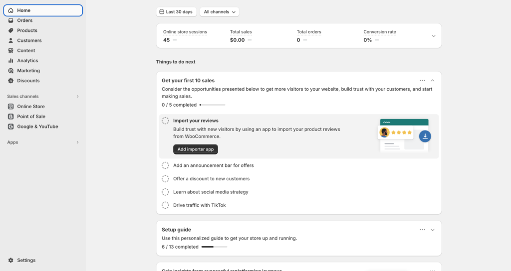Expand the metrics summary card chevron
The image size is (511, 271).
tap(434, 36)
